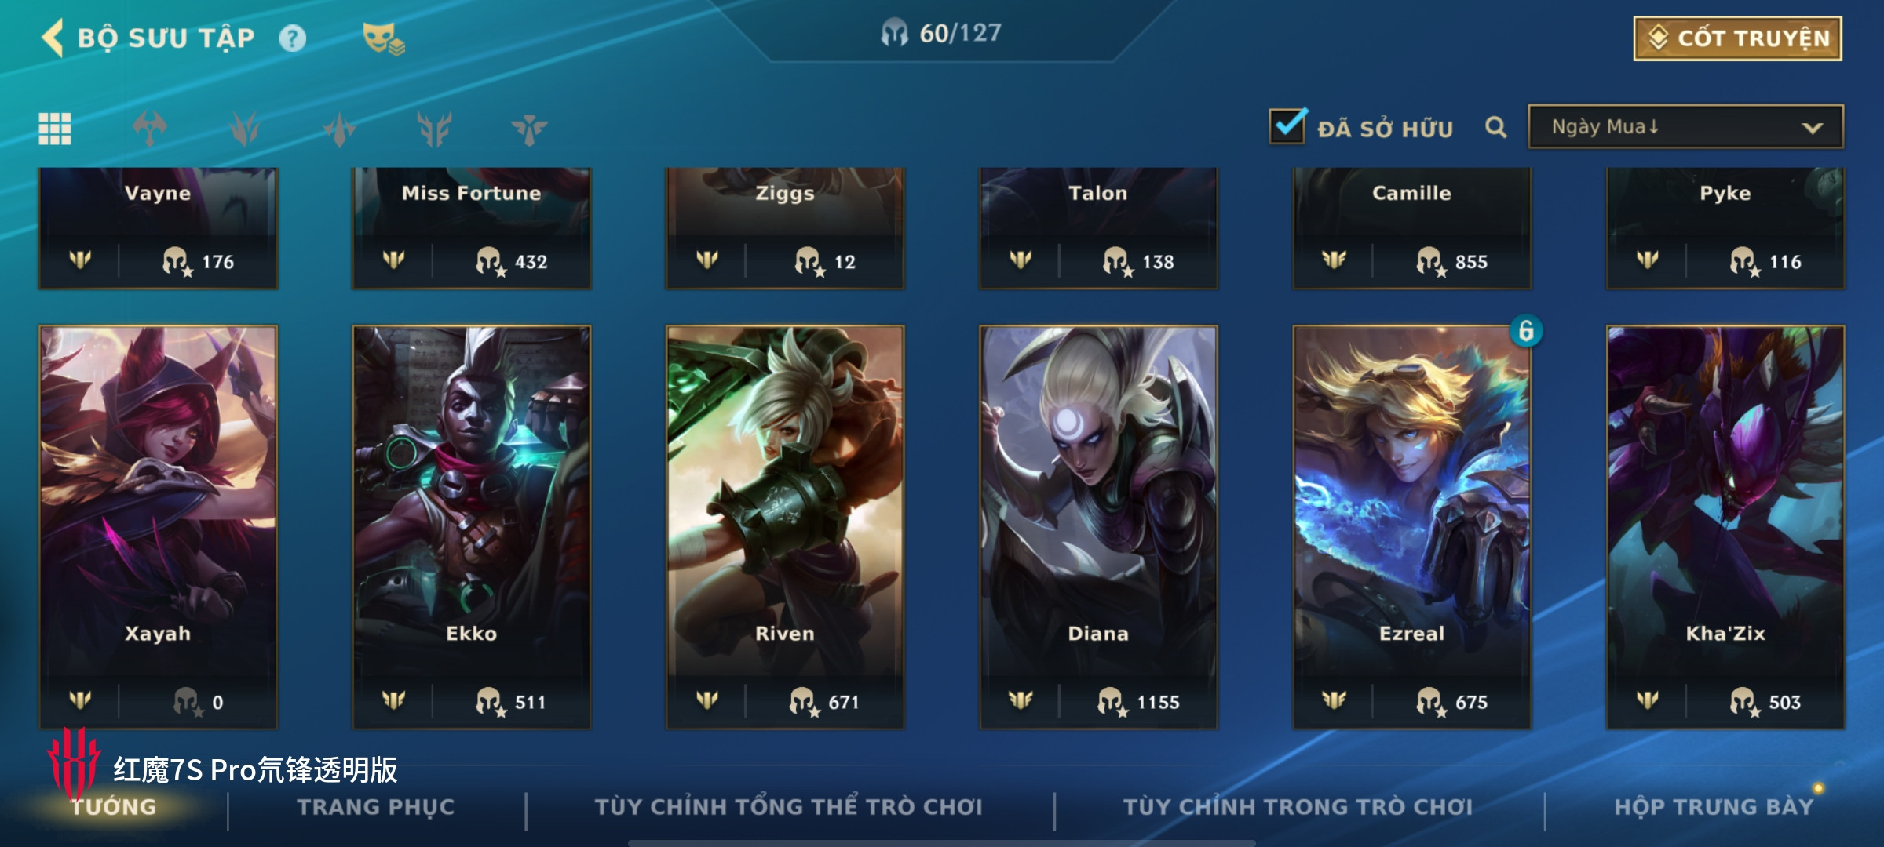
Task: Open the mask and coins icon
Action: pos(384,38)
